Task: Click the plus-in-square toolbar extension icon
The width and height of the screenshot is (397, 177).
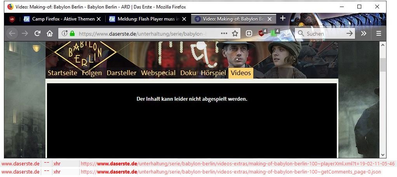Action: pyautogui.click(x=249, y=33)
